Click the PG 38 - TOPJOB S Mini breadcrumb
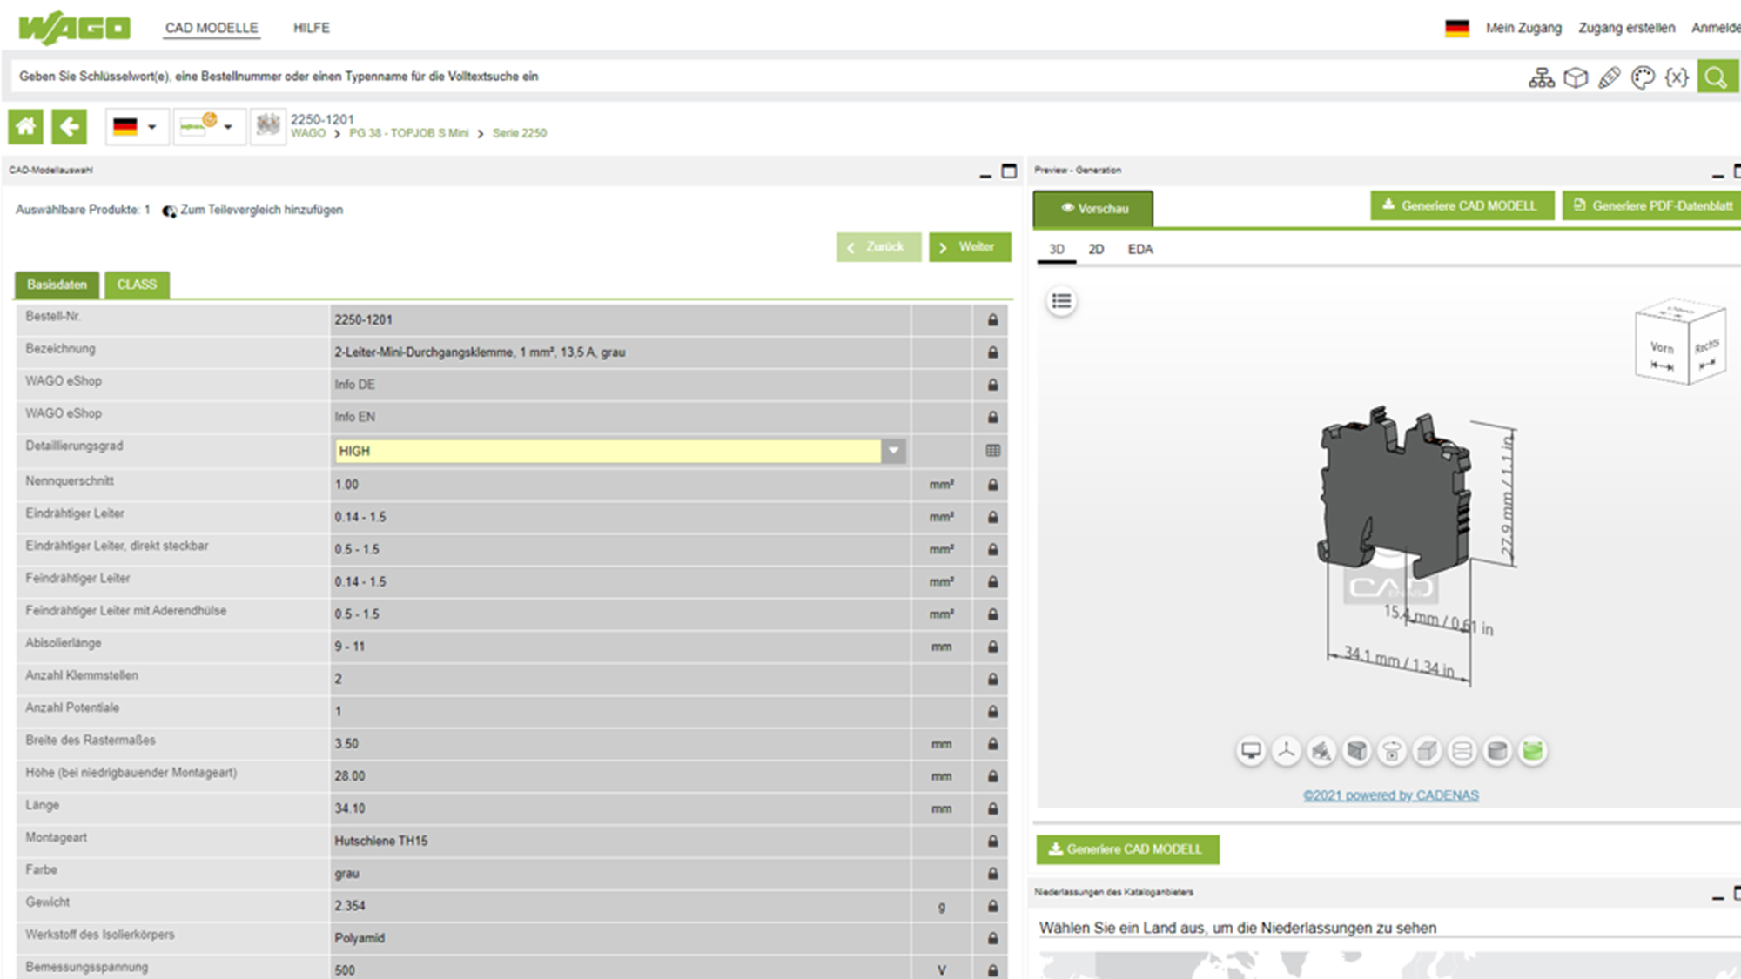The image size is (1741, 979). [408, 133]
